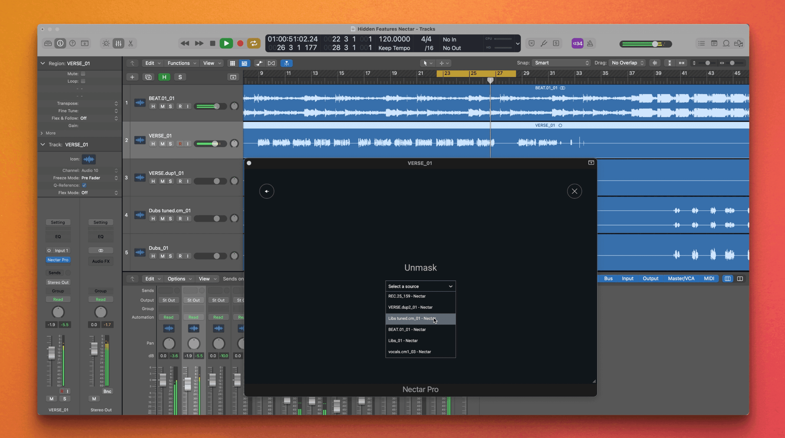The width and height of the screenshot is (785, 438).
Task: Open the Drag No Overlap dropdown
Action: [627, 63]
